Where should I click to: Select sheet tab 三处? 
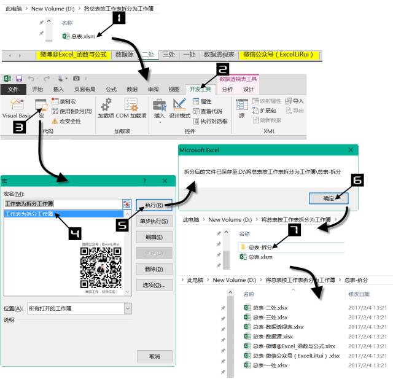[x=169, y=55]
